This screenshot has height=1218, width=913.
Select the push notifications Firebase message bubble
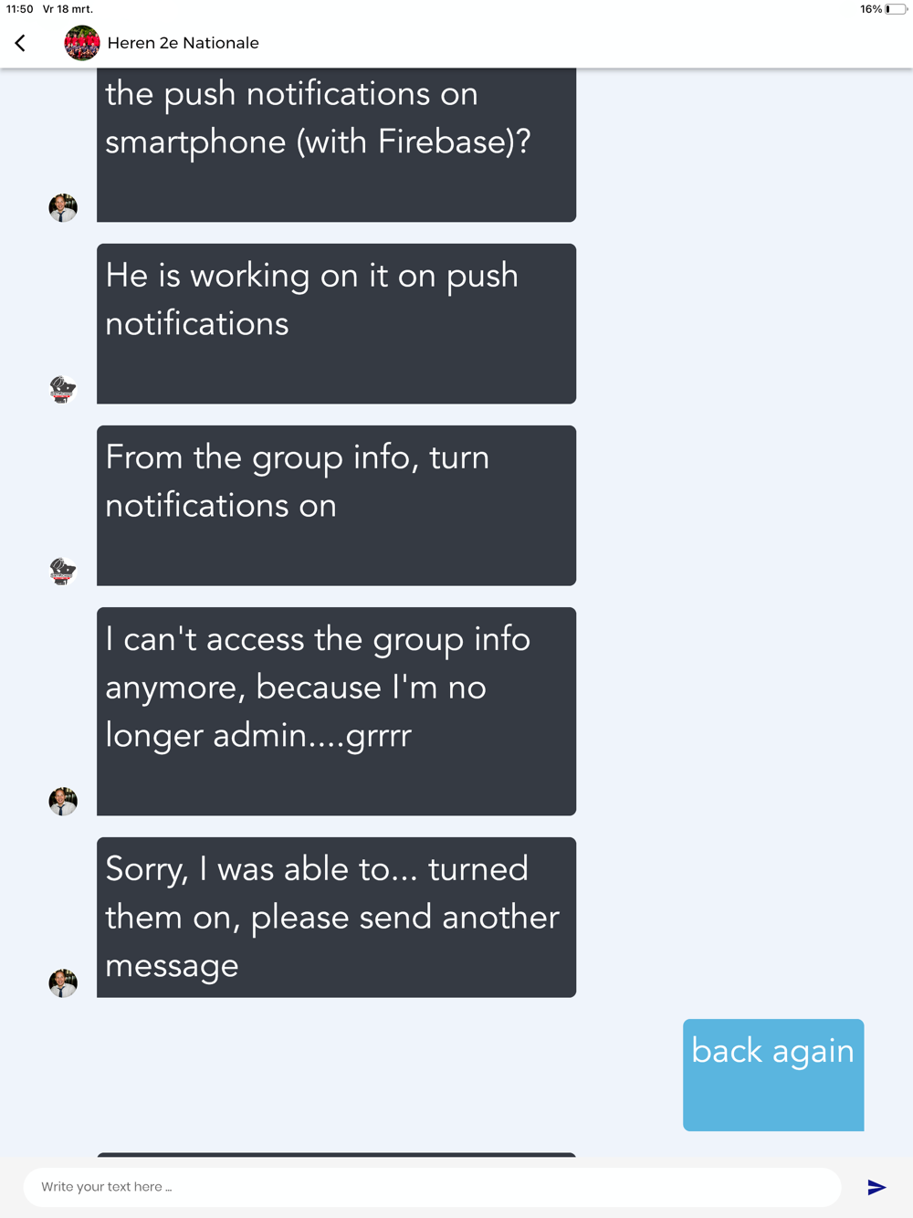click(336, 144)
